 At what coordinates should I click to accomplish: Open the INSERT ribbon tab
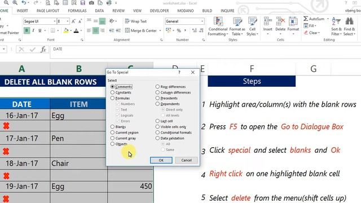pyautogui.click(x=23, y=11)
